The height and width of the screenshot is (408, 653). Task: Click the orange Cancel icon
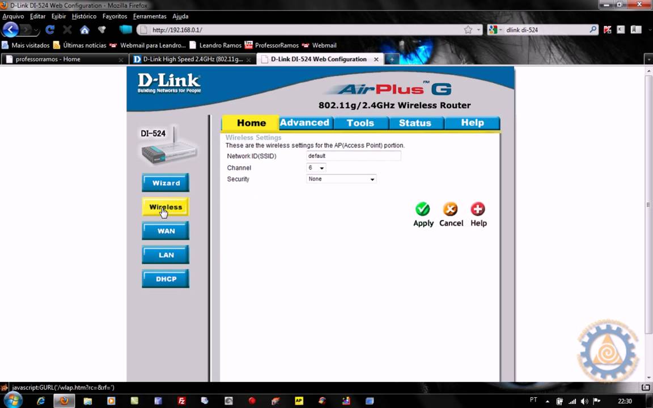coord(450,209)
